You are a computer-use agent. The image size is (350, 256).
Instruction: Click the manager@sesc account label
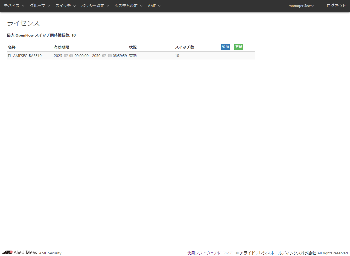301,6
